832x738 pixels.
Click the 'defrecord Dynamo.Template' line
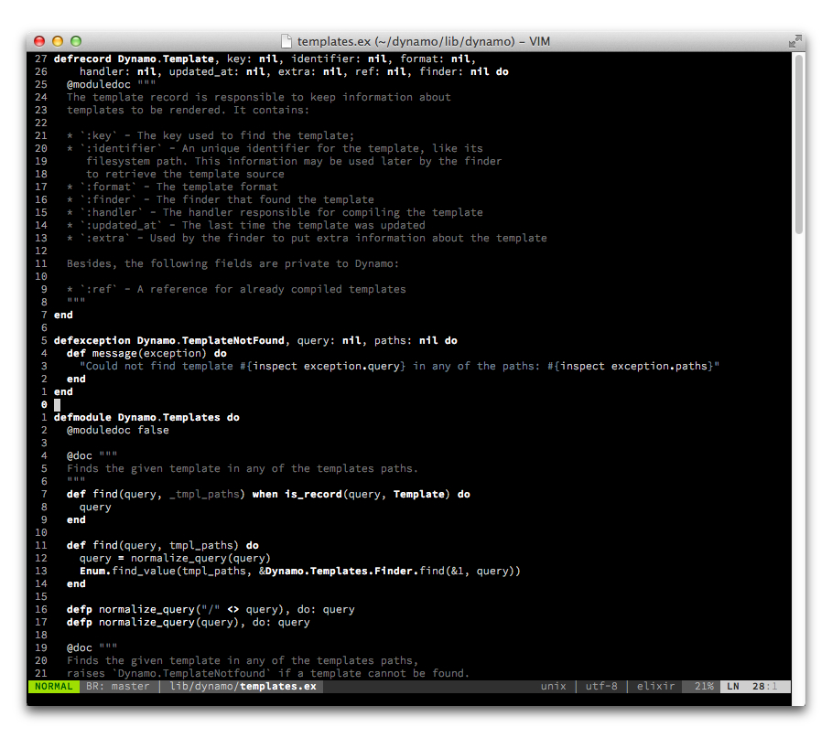pyautogui.click(x=265, y=59)
